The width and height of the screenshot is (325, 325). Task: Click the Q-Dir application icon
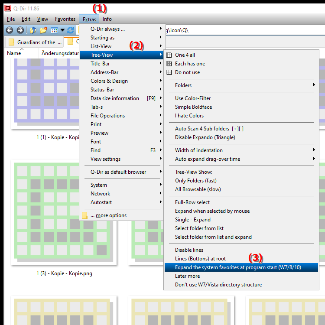8,8
